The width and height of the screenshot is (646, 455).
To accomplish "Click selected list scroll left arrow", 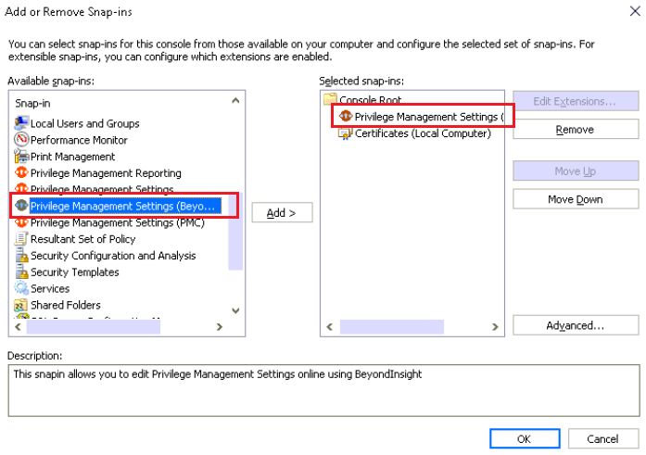I will click(330, 327).
